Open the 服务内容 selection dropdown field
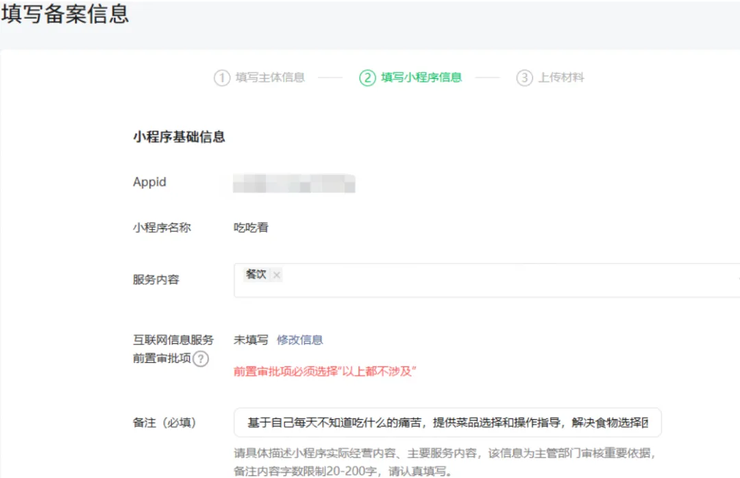 [x=493, y=280]
